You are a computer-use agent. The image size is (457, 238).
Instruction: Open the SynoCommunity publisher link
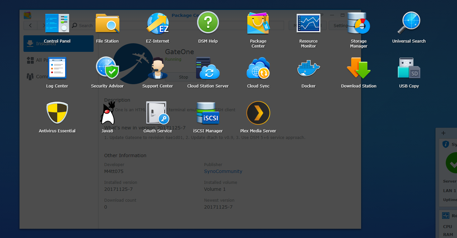(223, 171)
